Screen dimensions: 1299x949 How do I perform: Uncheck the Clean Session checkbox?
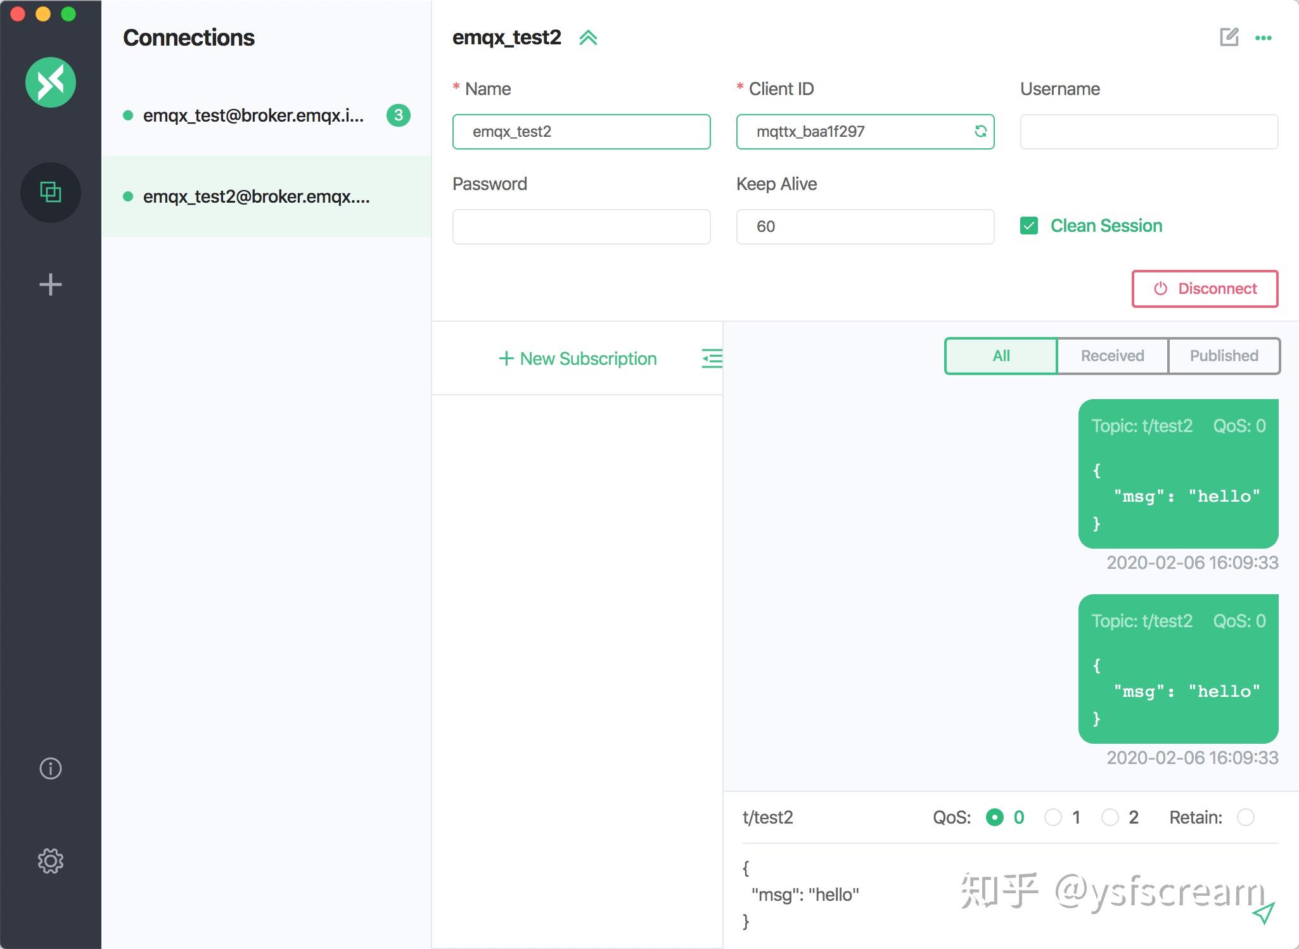(1029, 226)
